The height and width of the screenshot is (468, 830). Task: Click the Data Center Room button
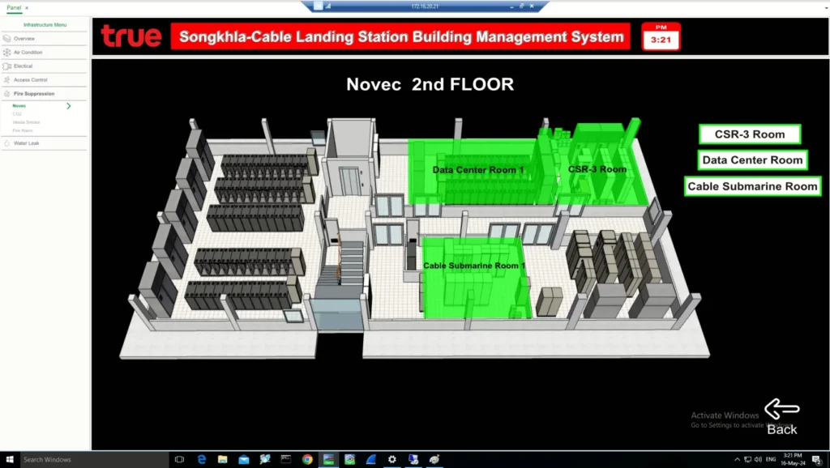[x=752, y=160]
